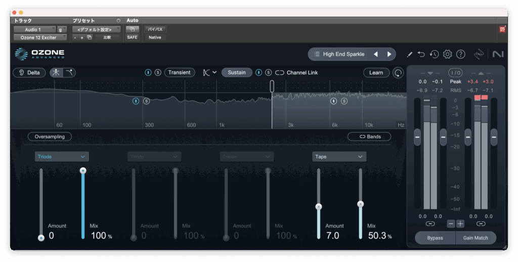The image size is (518, 262).
Task: Open the Triode mode dropdown for band one
Action: tap(62, 157)
